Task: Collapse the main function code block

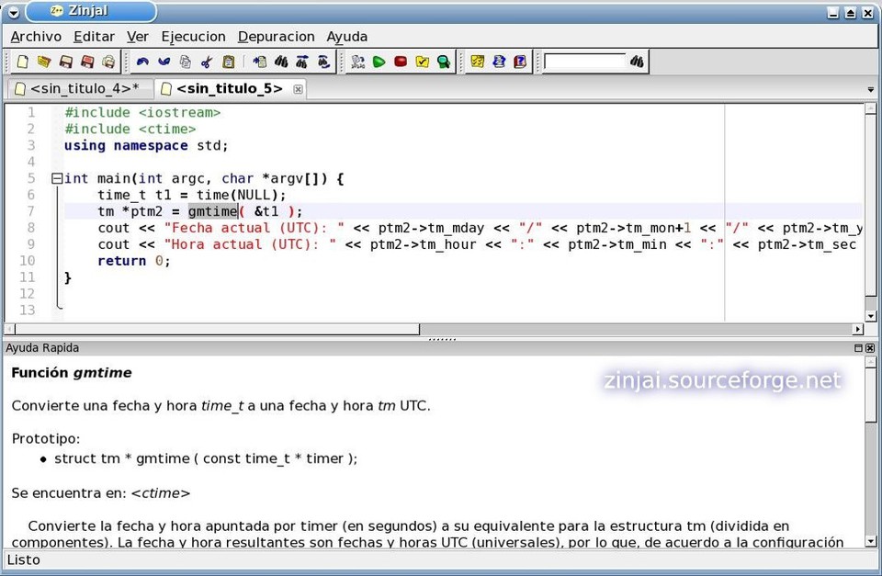Action: [x=56, y=178]
